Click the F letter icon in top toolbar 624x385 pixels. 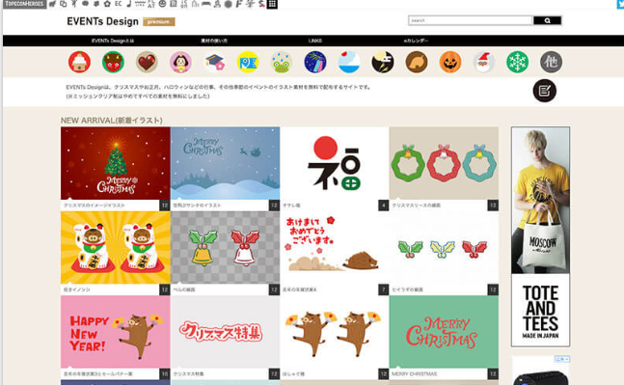[239, 4]
